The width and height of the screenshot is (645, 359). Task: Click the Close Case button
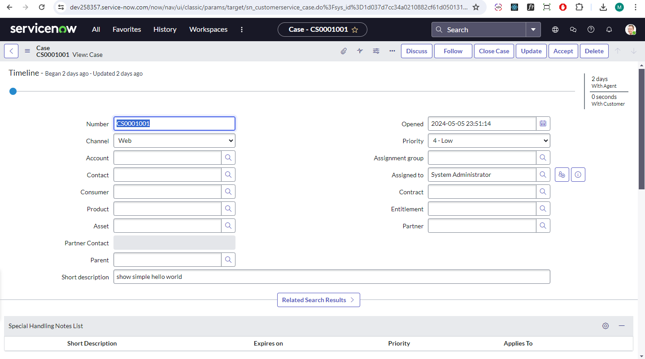(x=494, y=51)
